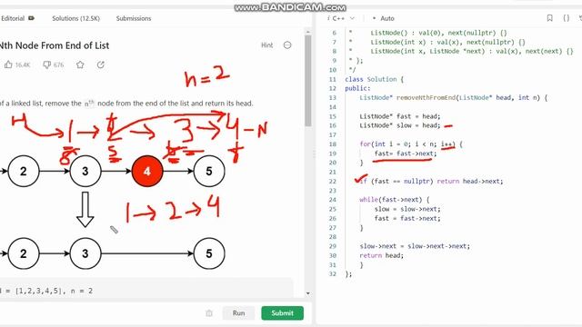Click the 'slow->next = slow->next->next;' line
Viewport: 582px width, 327px height.
point(415,246)
